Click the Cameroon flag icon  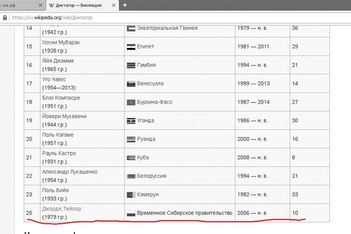(x=131, y=195)
